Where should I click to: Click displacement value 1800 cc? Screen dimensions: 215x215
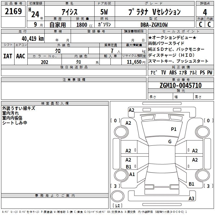click(x=84, y=25)
